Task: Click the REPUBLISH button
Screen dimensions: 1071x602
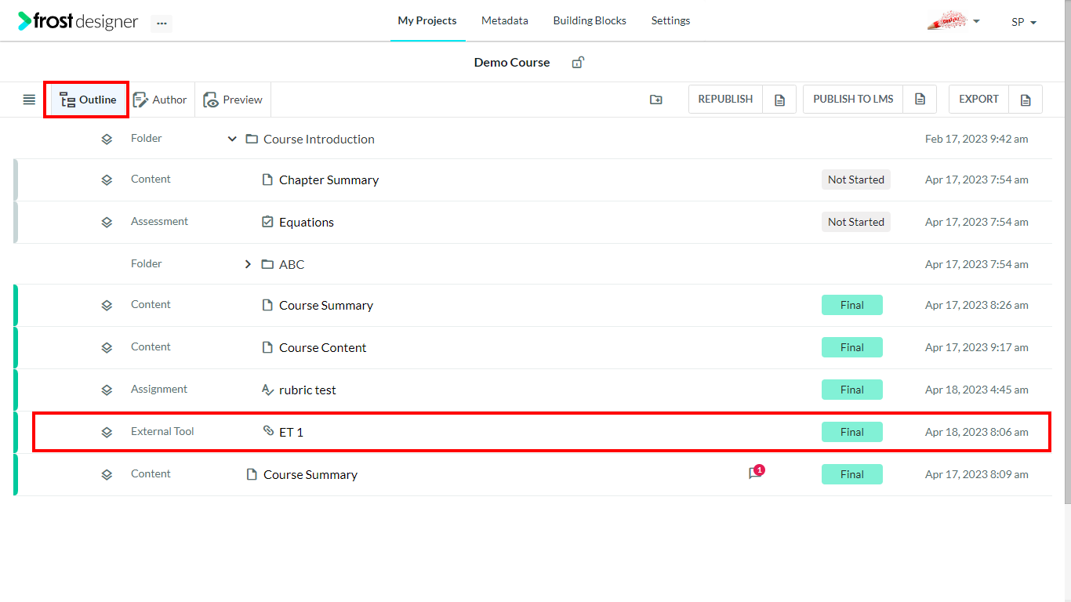Action: coord(725,100)
